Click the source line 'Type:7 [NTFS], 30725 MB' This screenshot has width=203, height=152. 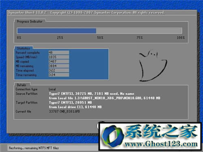(x=91, y=94)
